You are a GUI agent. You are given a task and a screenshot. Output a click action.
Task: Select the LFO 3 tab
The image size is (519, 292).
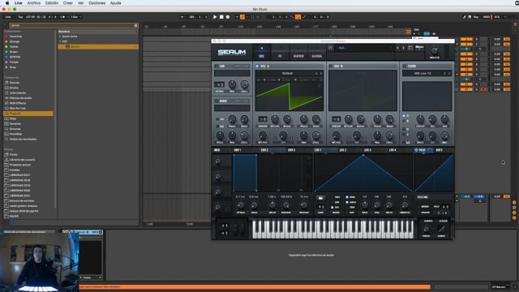[367, 150]
